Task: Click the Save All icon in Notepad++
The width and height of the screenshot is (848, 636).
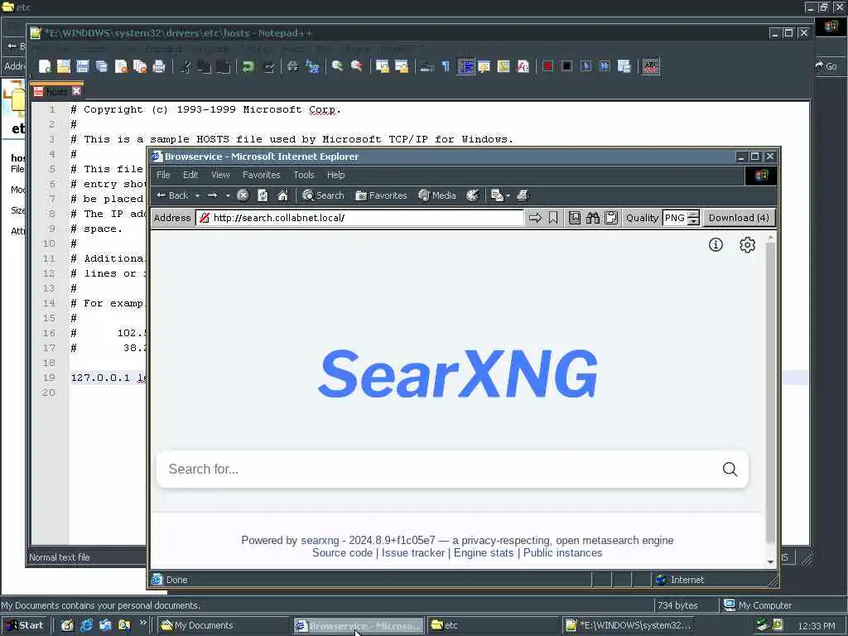Action: click(102, 66)
